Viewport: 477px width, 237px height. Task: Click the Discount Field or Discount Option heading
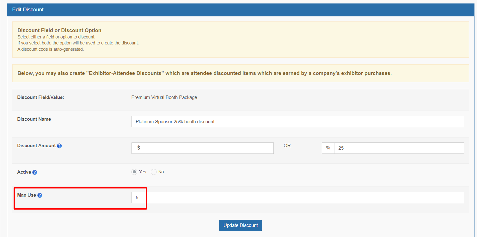59,31
